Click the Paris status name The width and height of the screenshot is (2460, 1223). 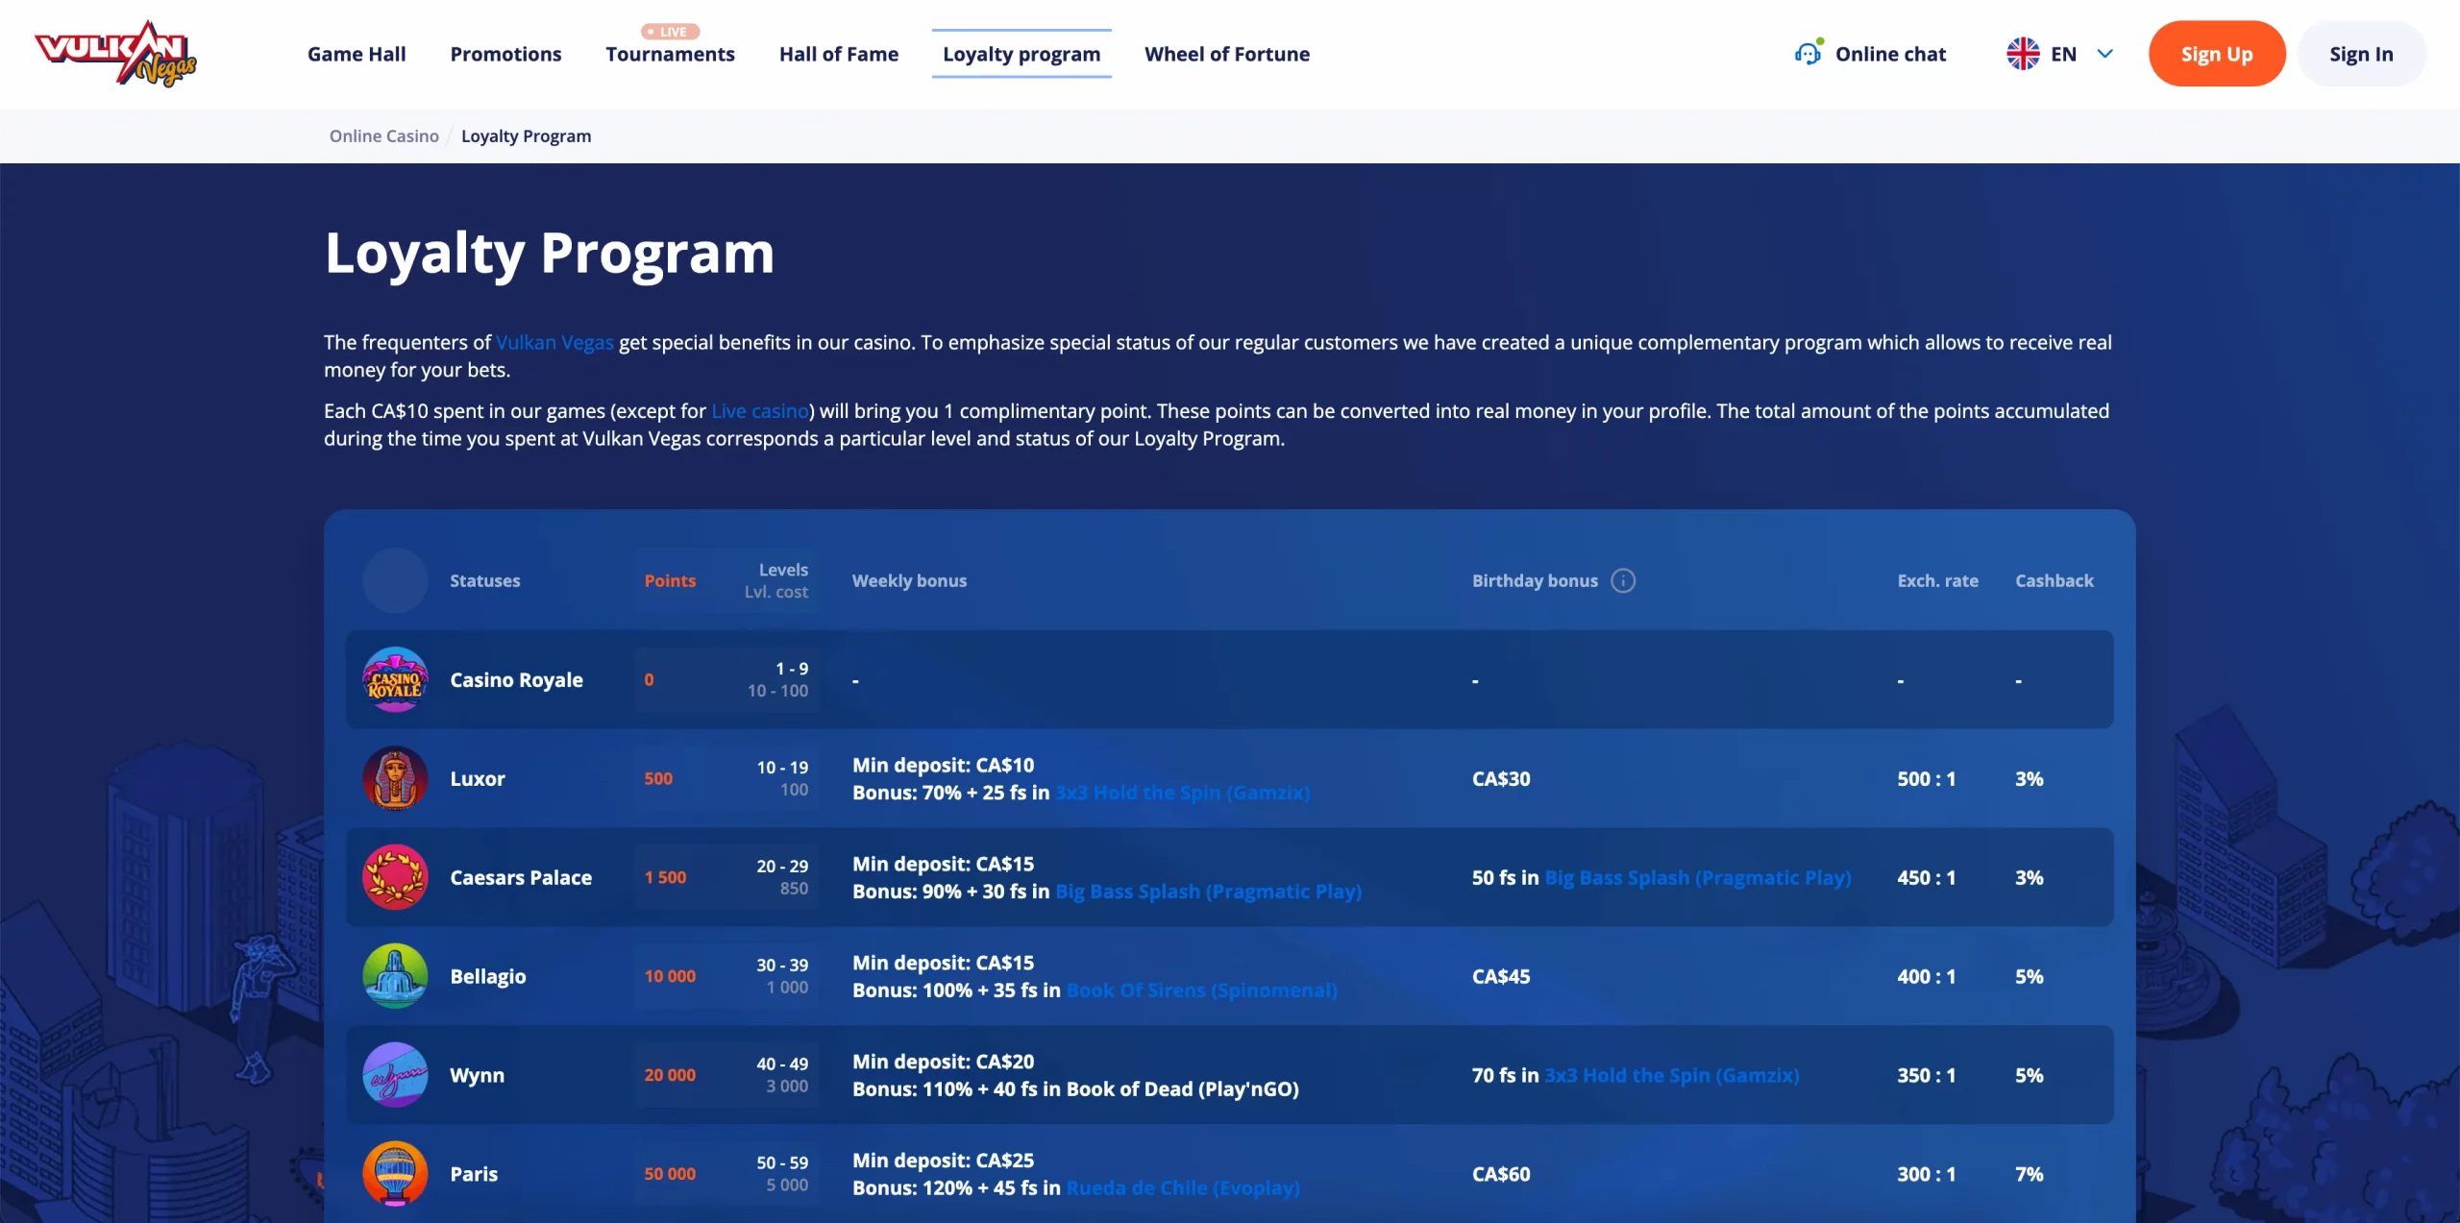(x=474, y=1174)
